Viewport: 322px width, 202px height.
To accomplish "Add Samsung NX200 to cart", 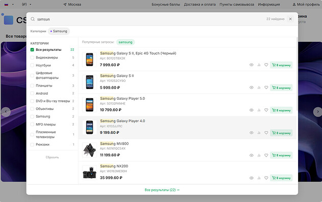I will (281, 178).
